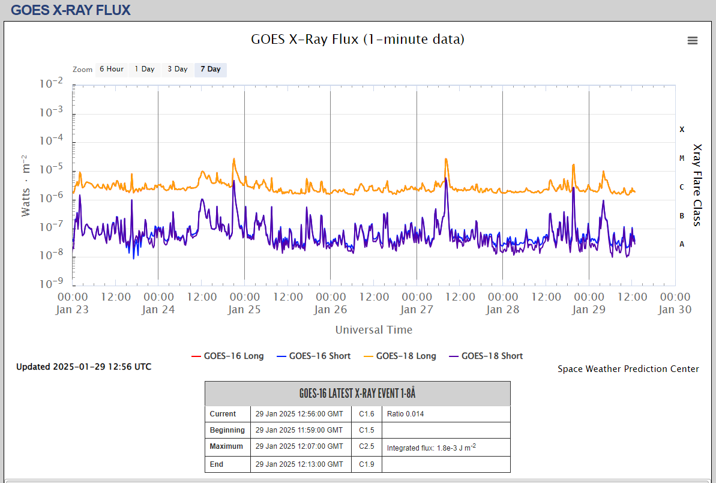
Task: Click the red GOES-16 Long line marker
Action: 195,356
